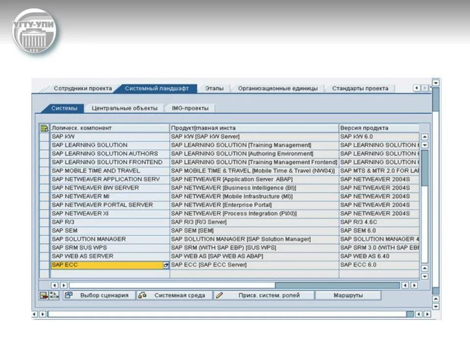Viewport: 470px width, 352px height.
Task: Click Продукт[главная инста column header
Action: coord(254,129)
